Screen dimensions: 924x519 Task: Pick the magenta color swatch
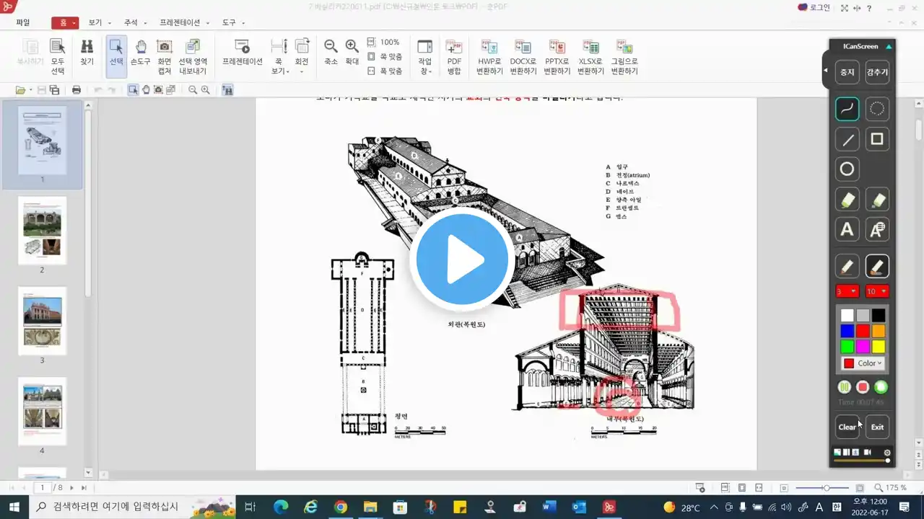coord(863,347)
